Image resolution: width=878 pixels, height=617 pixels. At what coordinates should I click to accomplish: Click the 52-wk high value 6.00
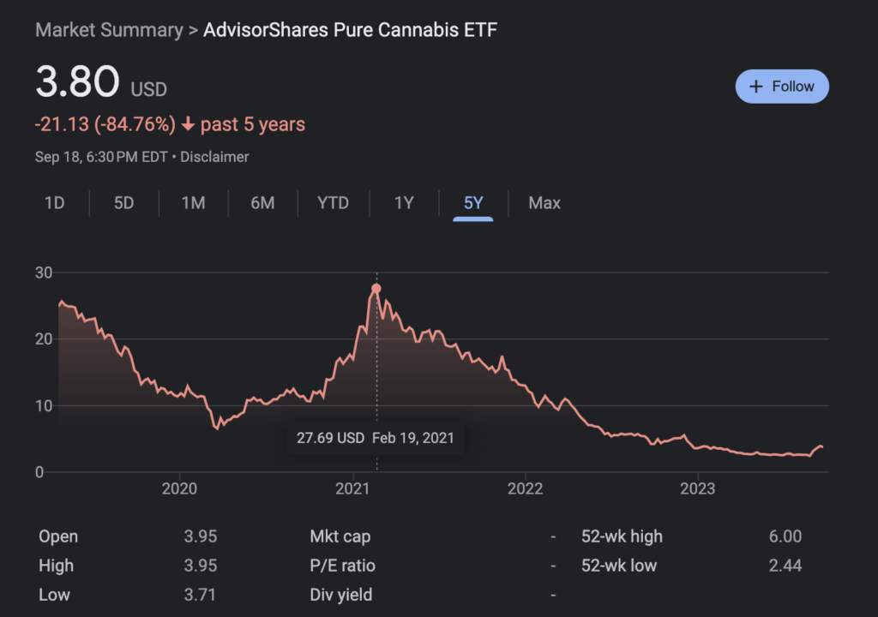coord(785,536)
